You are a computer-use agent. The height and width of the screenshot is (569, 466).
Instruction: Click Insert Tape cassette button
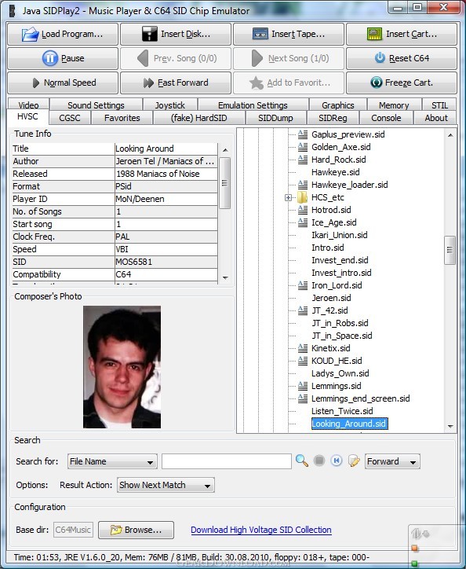[x=289, y=34]
